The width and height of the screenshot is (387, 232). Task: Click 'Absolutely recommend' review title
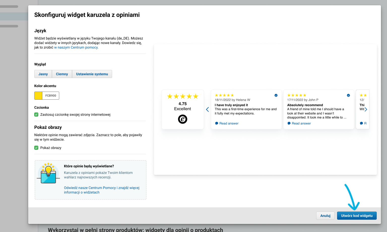[305, 105]
